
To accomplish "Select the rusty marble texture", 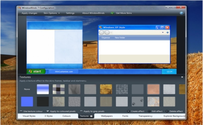I will (x=153, y=102).
